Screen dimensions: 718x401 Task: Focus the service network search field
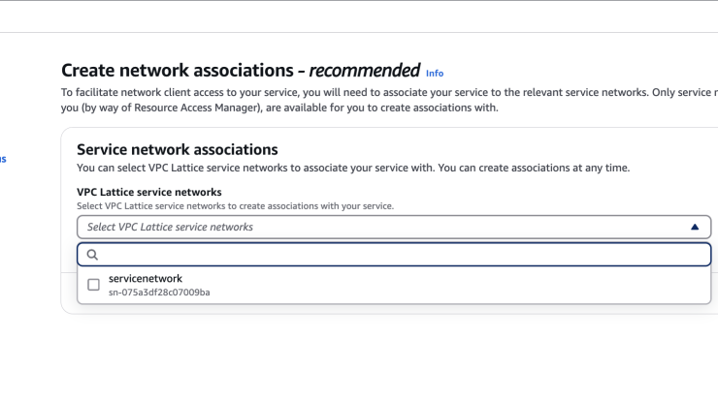(394, 255)
